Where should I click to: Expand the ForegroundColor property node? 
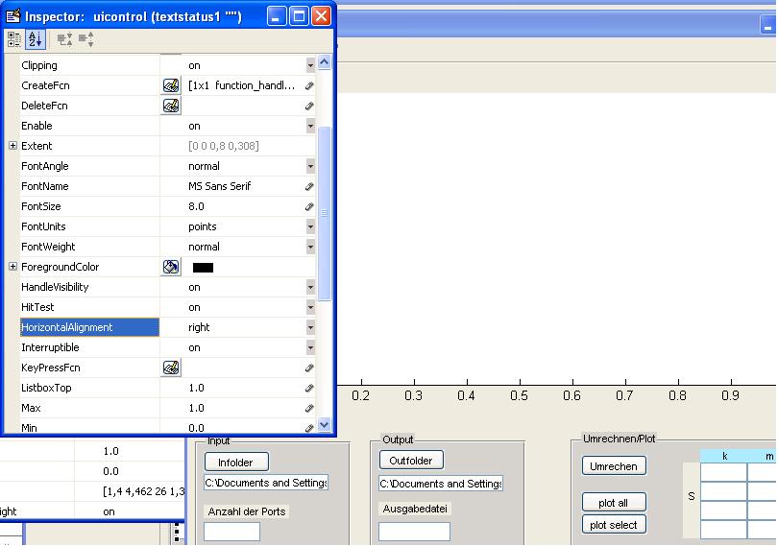(12, 267)
